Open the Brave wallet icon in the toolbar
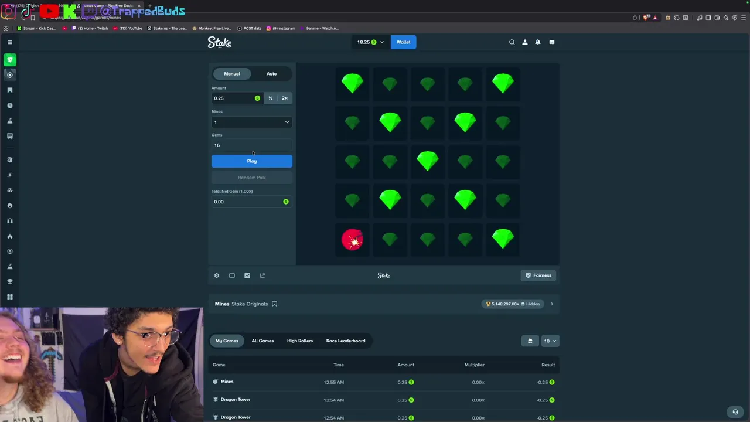The height and width of the screenshot is (422, 750). (x=717, y=18)
